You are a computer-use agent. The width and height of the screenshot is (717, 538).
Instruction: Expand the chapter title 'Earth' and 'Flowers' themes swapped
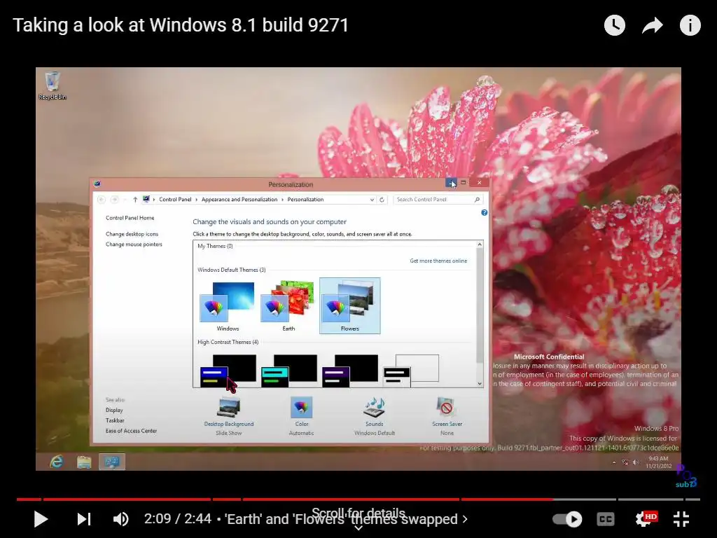347,519
